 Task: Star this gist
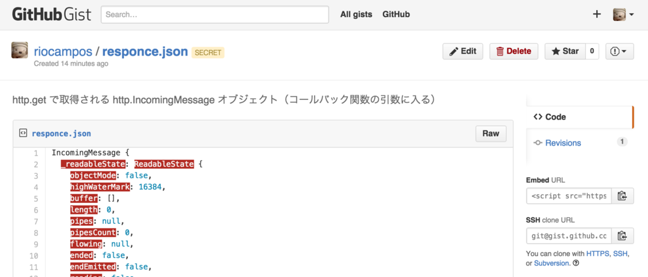(565, 51)
